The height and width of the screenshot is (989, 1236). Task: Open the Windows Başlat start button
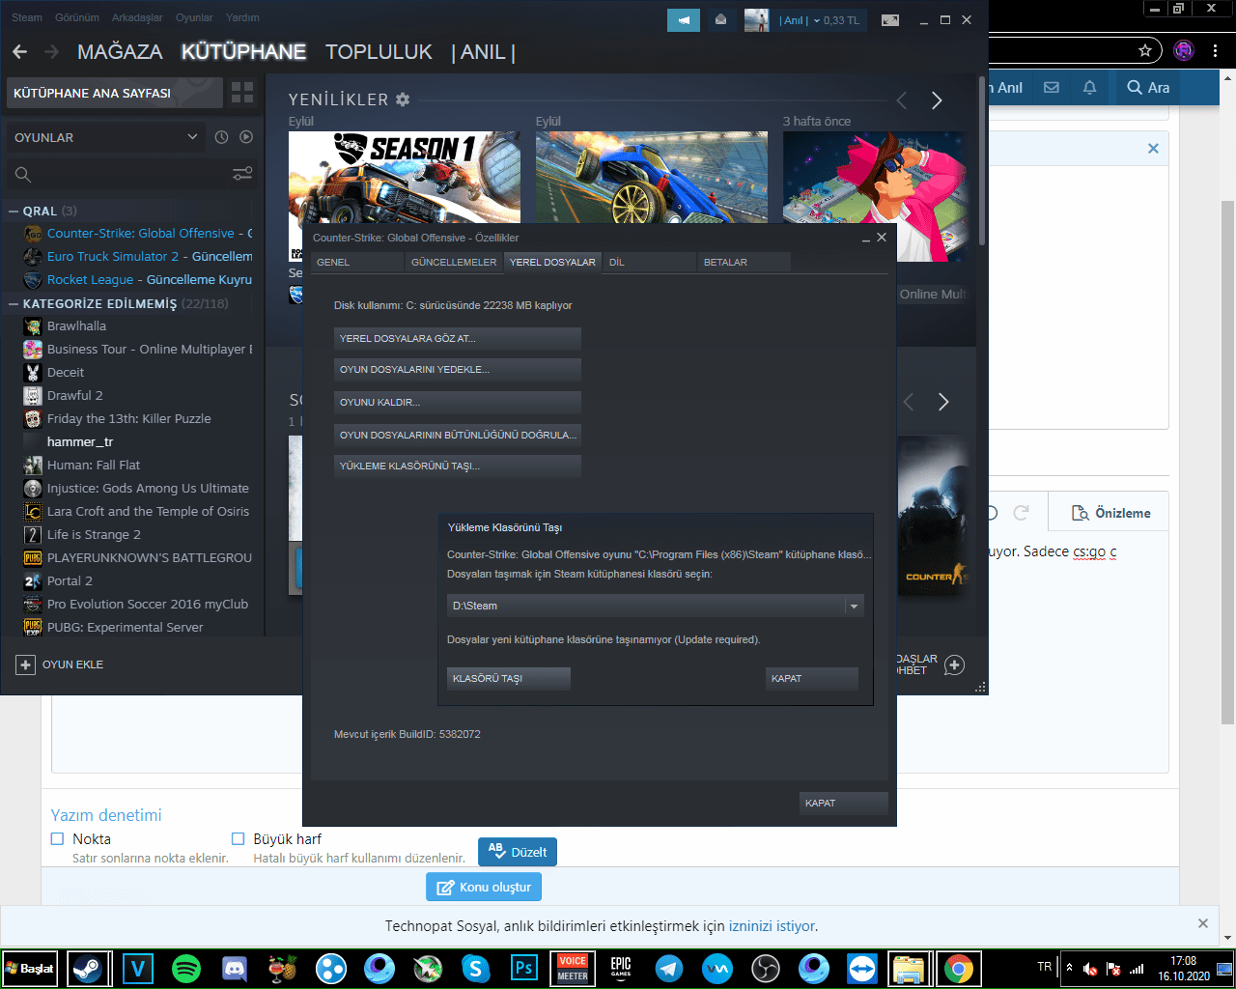(31, 968)
